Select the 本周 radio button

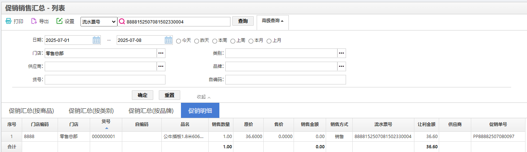[215, 41]
